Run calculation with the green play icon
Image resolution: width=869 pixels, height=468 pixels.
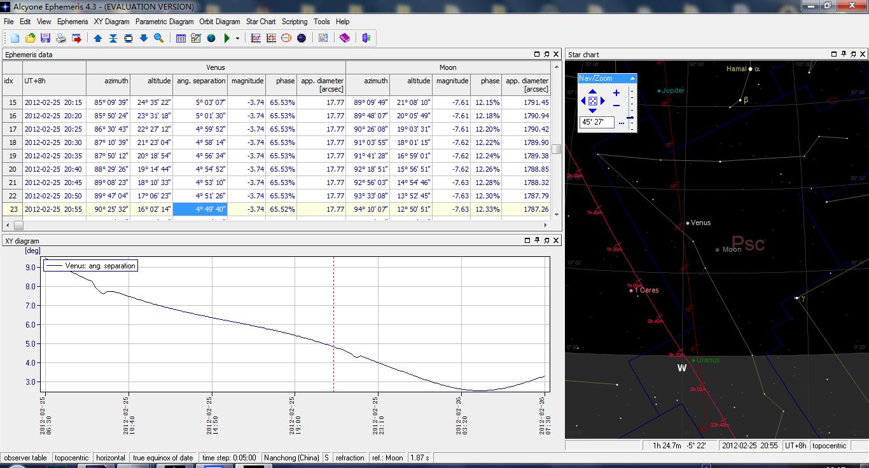[x=227, y=38]
